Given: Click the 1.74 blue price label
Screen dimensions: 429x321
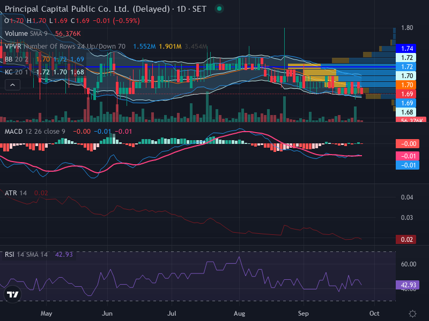Looking at the screenshot, I should pyautogui.click(x=406, y=49).
